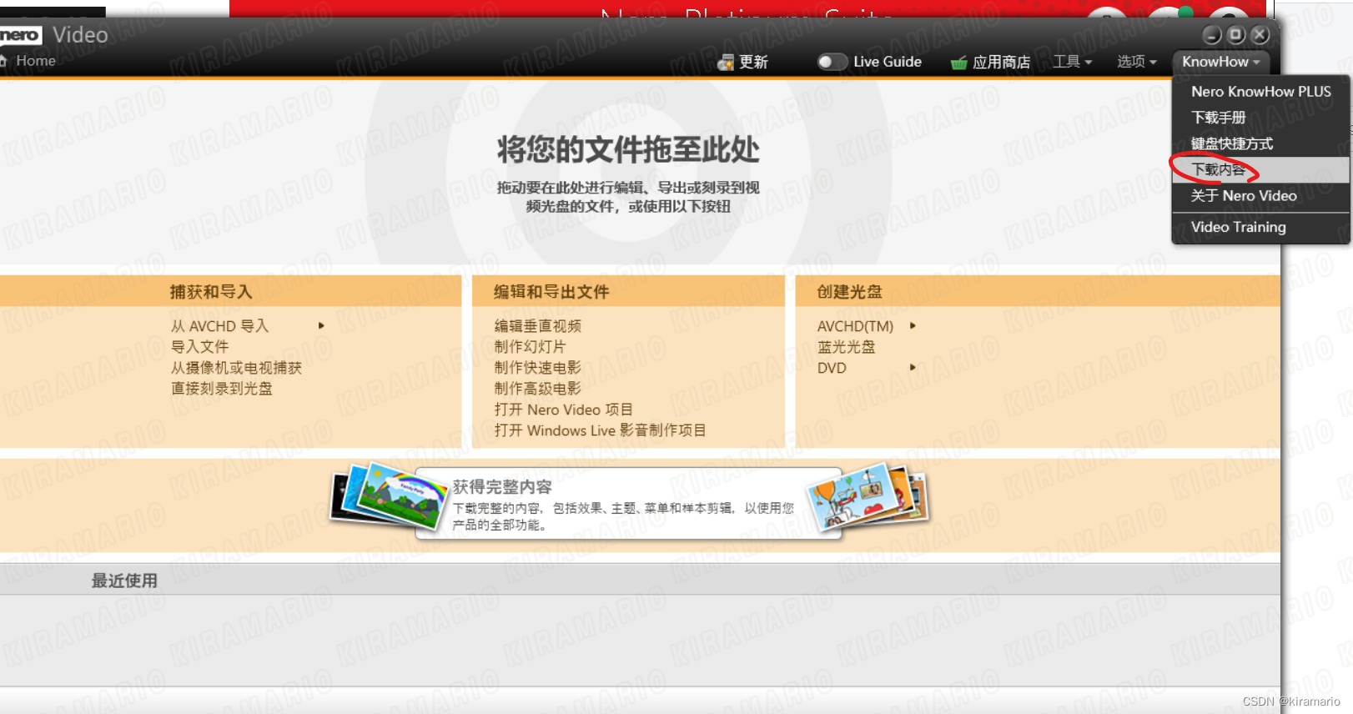Toggle the Live Guide switch
The height and width of the screenshot is (714, 1353).
pos(831,62)
